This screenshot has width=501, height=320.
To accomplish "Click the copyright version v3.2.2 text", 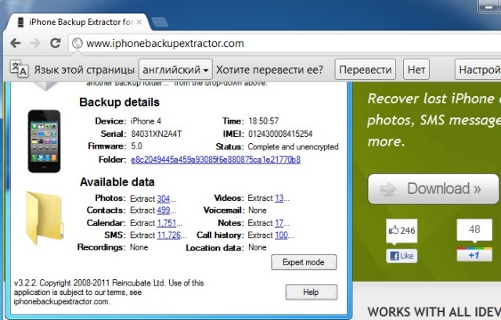I will click(x=109, y=292).
